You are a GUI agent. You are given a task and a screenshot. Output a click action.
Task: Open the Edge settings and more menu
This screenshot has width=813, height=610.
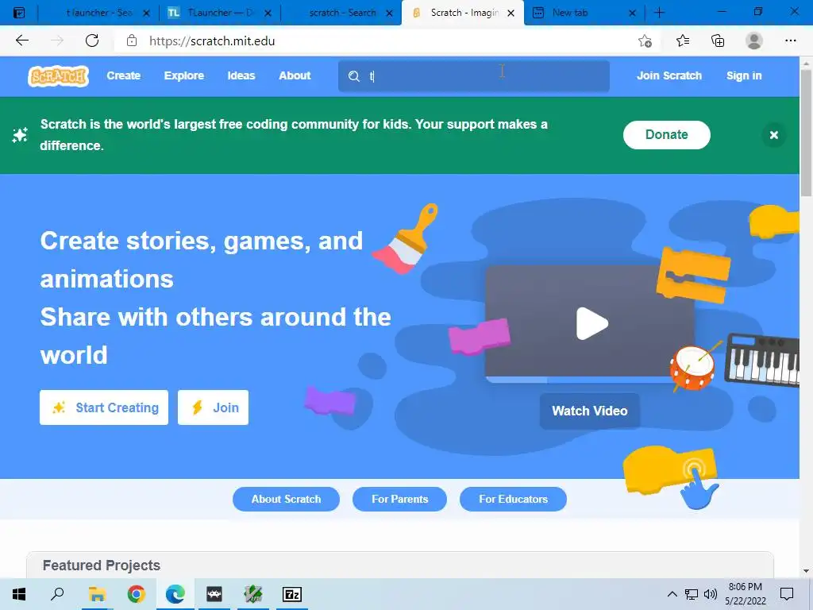pos(790,41)
